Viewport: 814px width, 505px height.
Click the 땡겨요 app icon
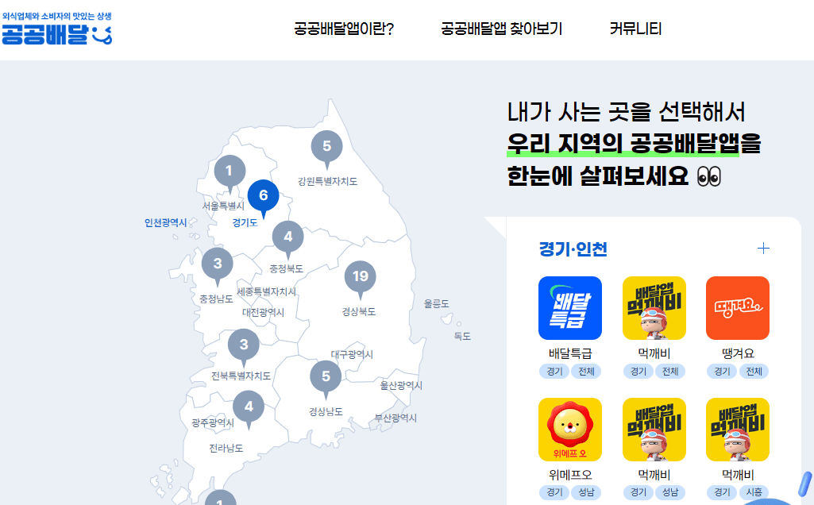(736, 308)
